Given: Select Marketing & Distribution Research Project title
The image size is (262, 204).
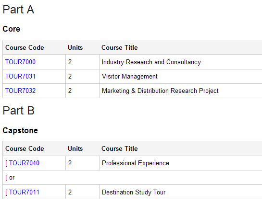Looking at the screenshot, I should [x=160, y=91].
